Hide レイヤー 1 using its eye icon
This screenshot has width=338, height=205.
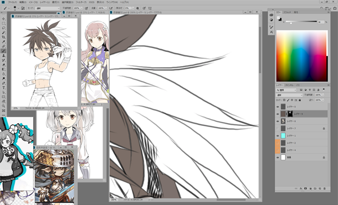pos(278,136)
